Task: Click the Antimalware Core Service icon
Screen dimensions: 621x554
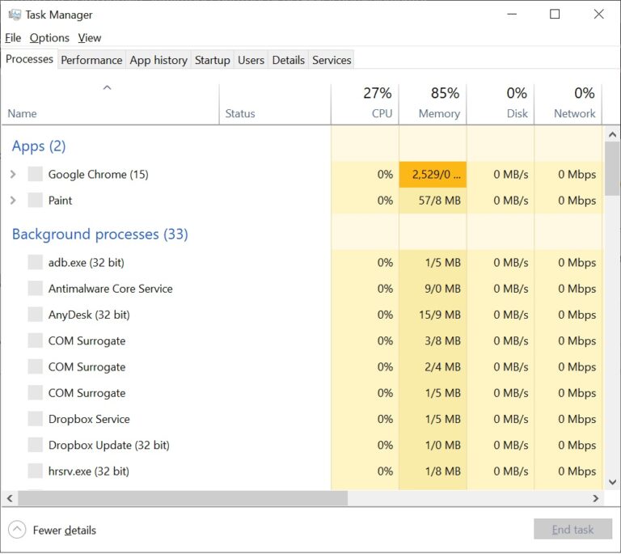Action: (36, 289)
